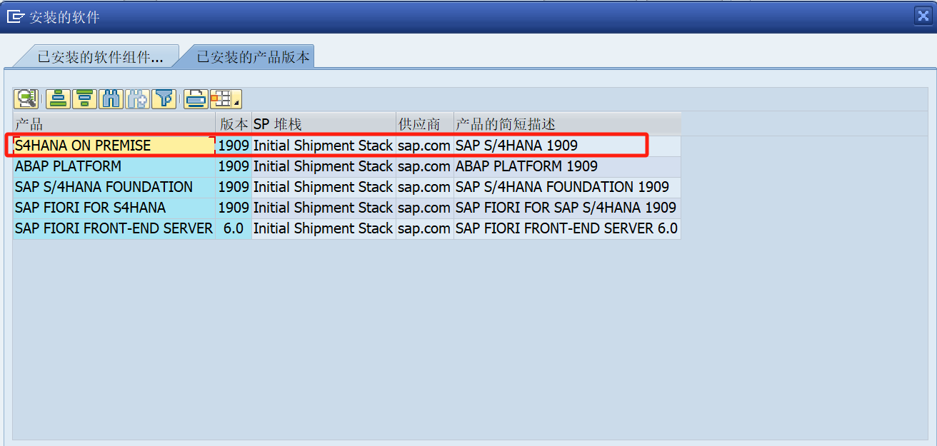
Task: Click the SAP S/4HANA FOUNDATION entry
Action: tap(112, 187)
